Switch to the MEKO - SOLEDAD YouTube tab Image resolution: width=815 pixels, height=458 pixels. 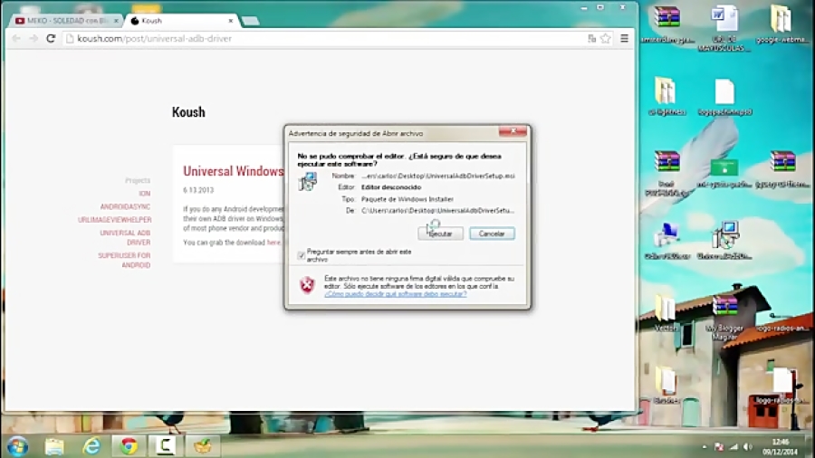(65, 21)
